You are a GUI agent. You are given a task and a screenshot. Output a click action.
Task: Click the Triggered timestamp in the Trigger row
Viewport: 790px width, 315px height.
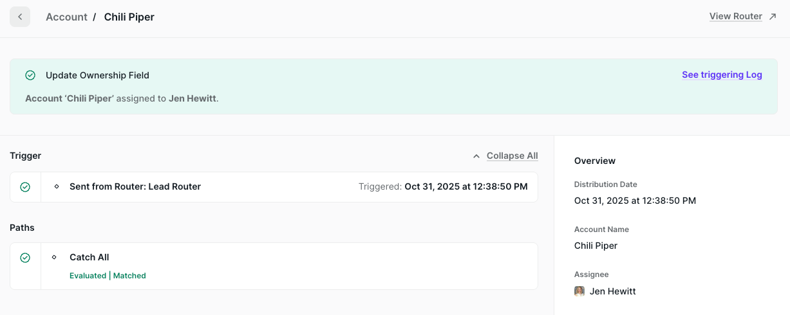[466, 186]
